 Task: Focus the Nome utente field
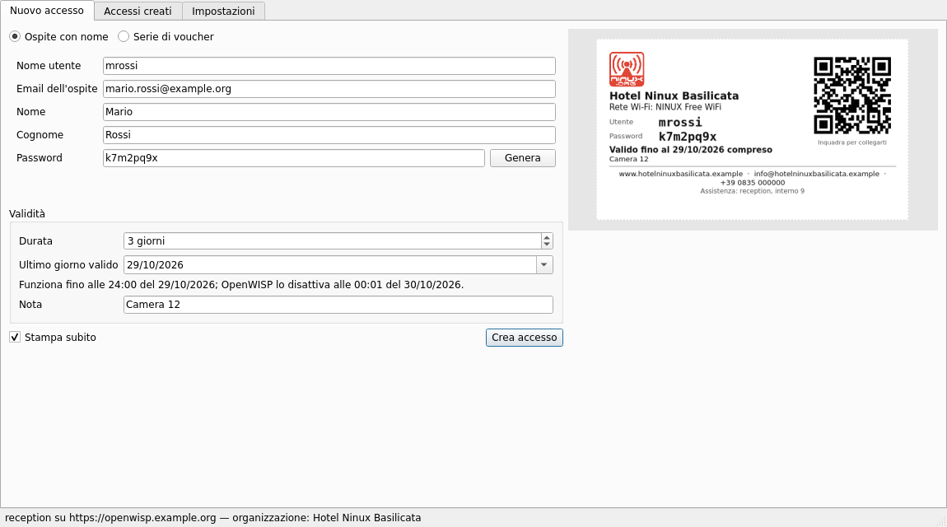click(329, 66)
